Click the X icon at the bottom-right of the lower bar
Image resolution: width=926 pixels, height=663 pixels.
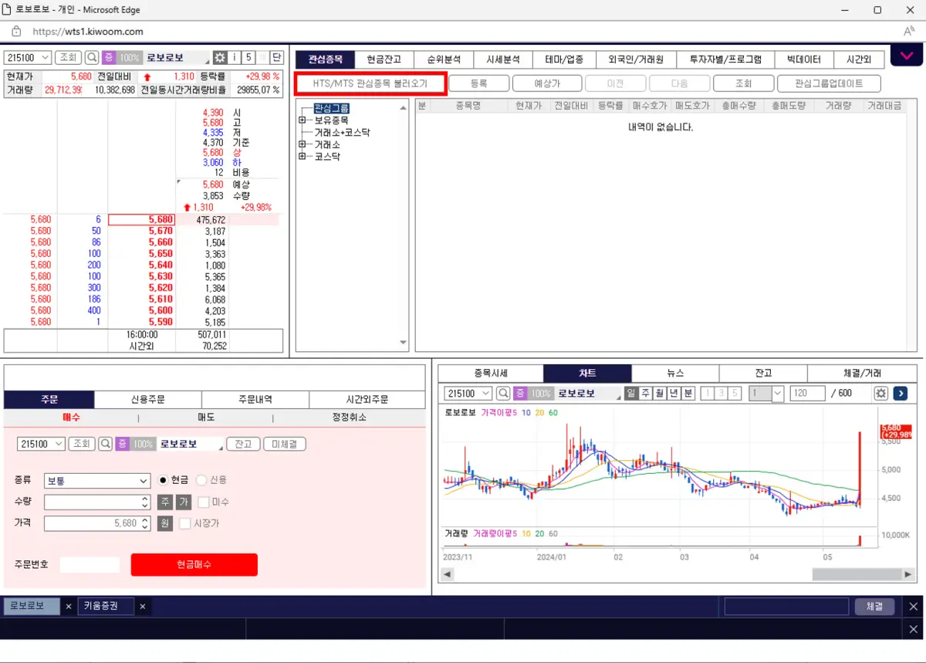[x=913, y=629]
